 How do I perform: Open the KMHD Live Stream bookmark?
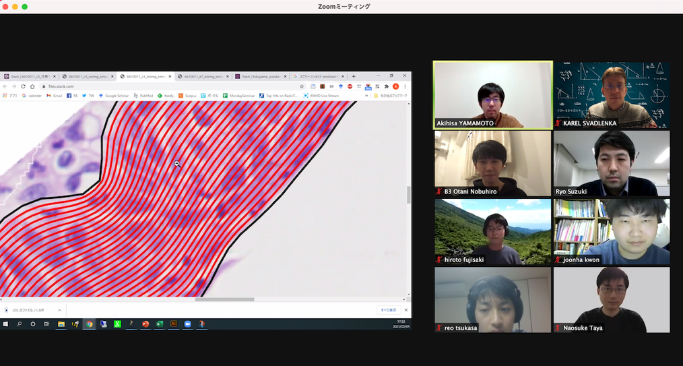(x=321, y=96)
